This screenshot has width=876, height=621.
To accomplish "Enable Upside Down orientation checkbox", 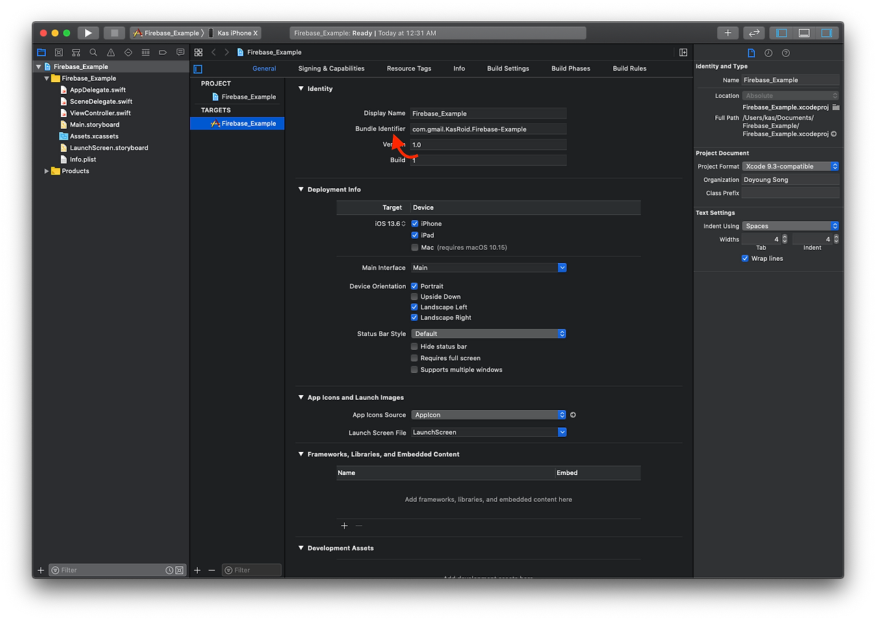I will pos(414,296).
